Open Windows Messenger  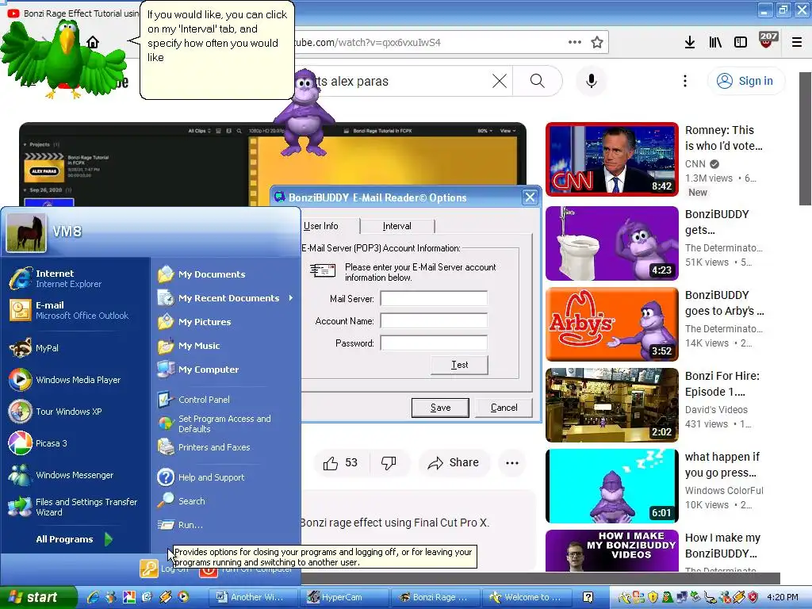[61, 475]
